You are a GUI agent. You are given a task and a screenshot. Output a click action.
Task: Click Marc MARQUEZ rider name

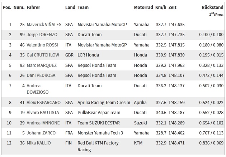[42, 65]
